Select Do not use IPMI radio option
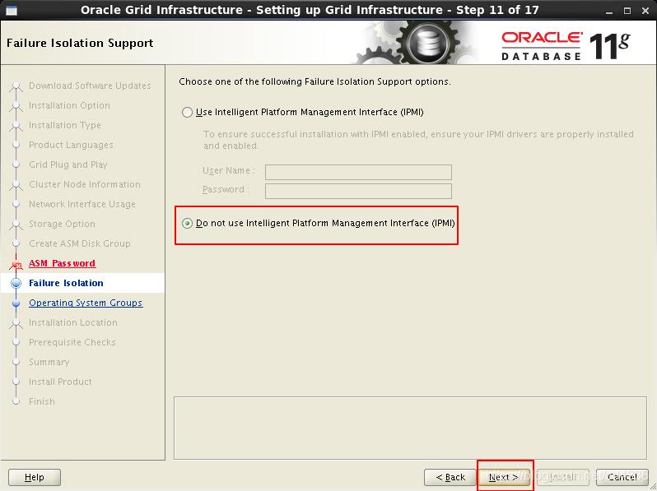This screenshot has height=491, width=657. [187, 223]
